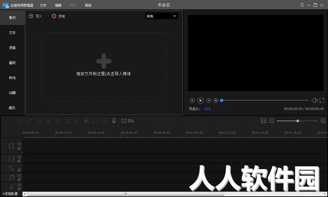328x197 pixels.
Task: Adjust the timeline zoom slider handle
Action: coord(298,121)
